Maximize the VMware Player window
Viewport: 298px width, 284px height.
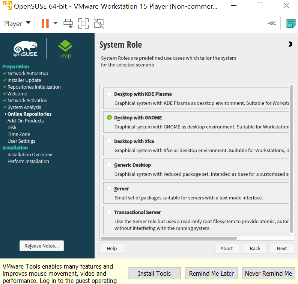click(x=259, y=6)
